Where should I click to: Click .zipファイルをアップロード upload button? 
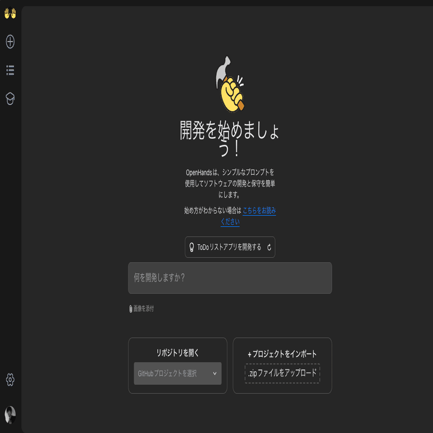pyautogui.click(x=282, y=373)
